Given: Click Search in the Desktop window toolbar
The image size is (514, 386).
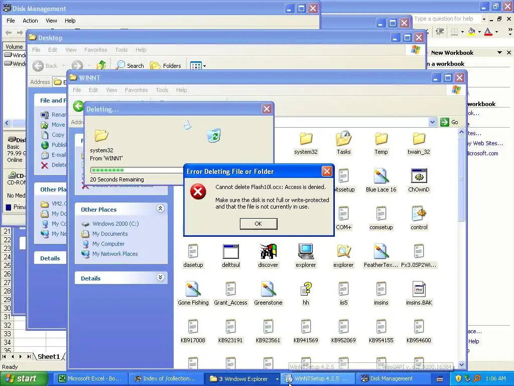Looking at the screenshot, I should (x=130, y=66).
